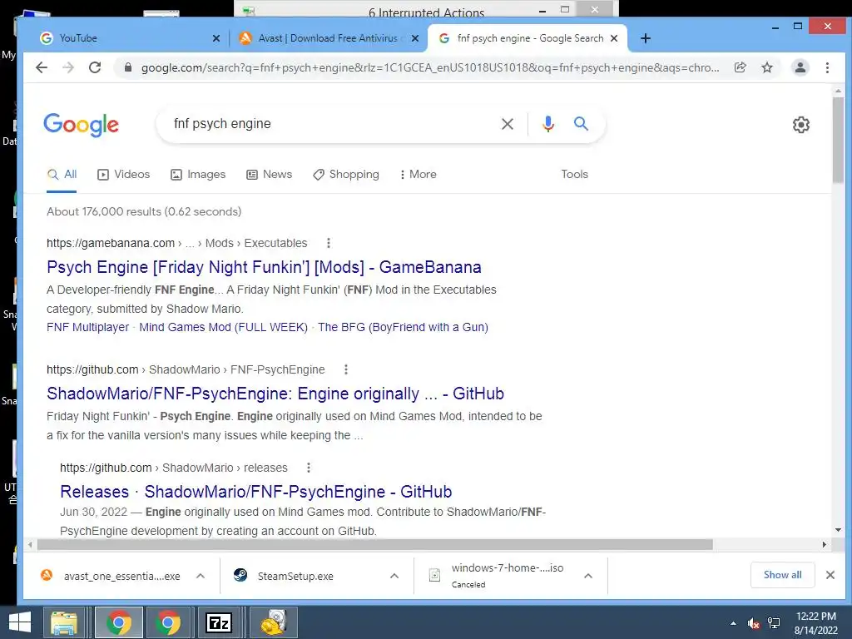The height and width of the screenshot is (639, 852).
Task: Select the Videos results filter
Action: [x=123, y=175]
